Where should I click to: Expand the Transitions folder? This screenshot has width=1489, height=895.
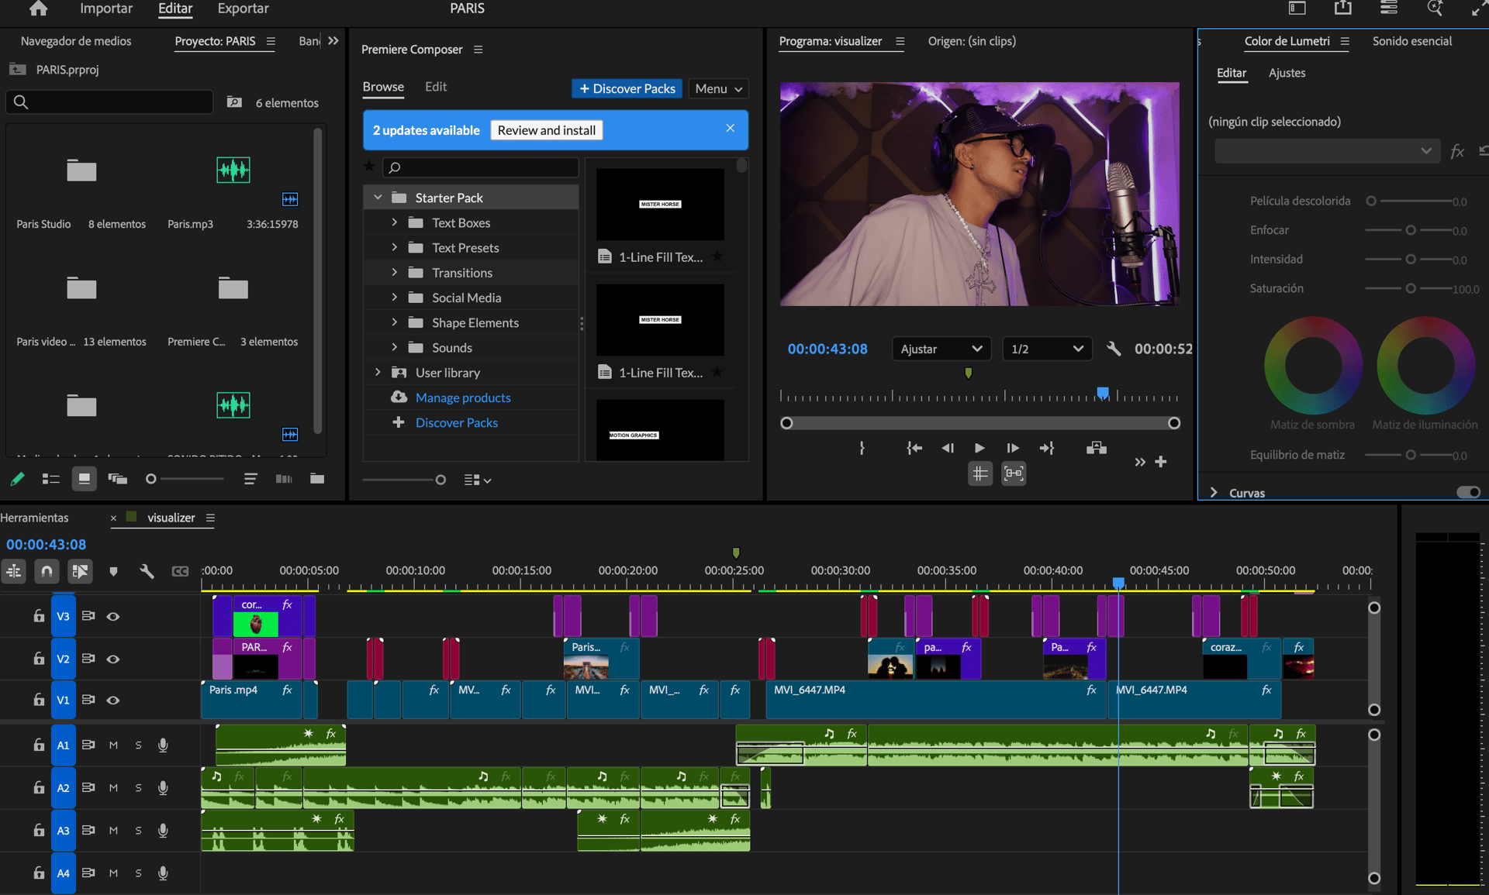click(x=394, y=272)
